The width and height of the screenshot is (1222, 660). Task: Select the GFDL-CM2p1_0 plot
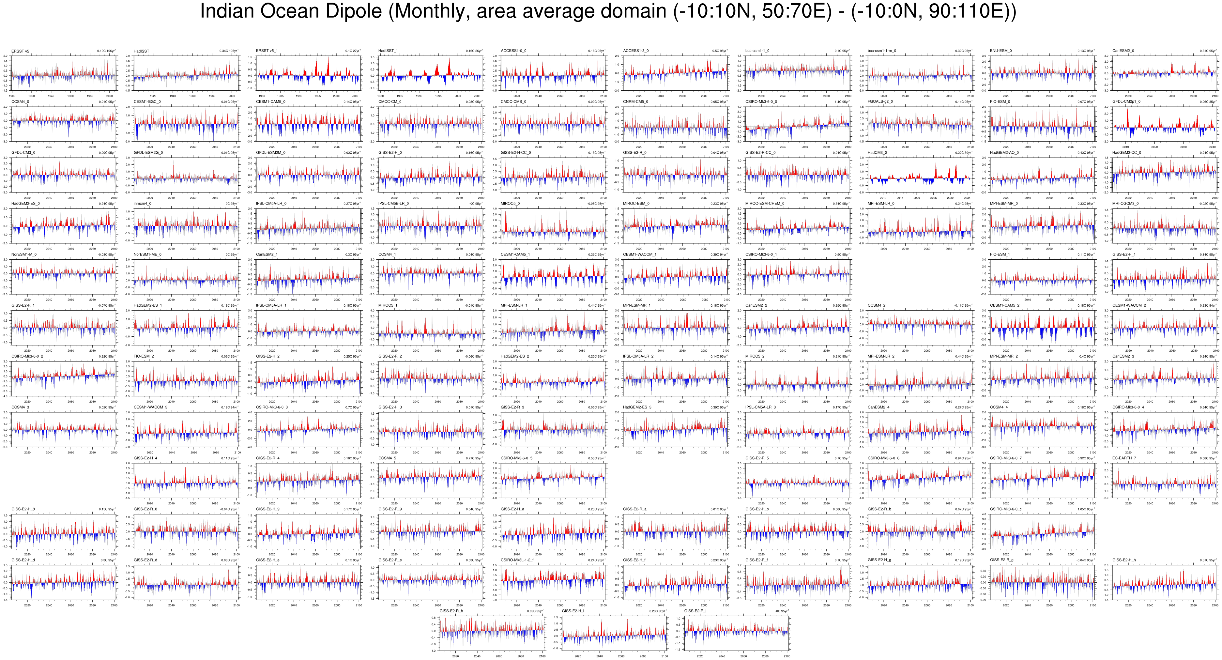[x=1165, y=124]
